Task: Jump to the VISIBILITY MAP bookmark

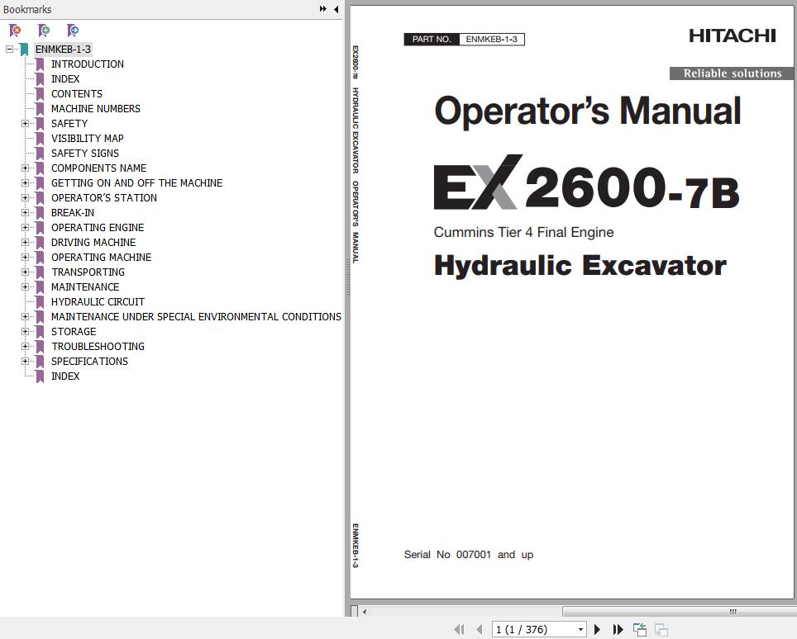Action: pyautogui.click(x=87, y=138)
